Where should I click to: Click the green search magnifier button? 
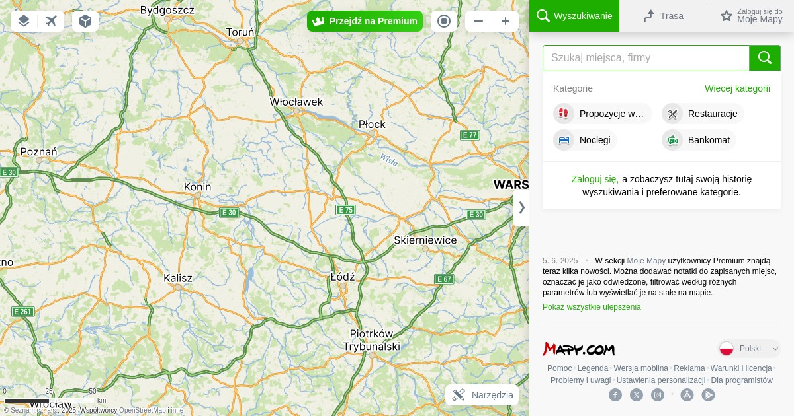765,58
